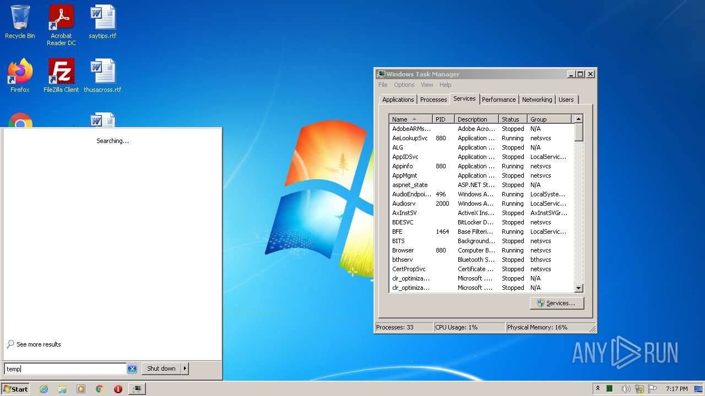
Task: Switch to the Users tab
Action: 566,100
